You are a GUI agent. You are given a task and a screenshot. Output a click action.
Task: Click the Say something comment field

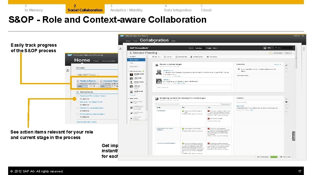click(x=259, y=102)
